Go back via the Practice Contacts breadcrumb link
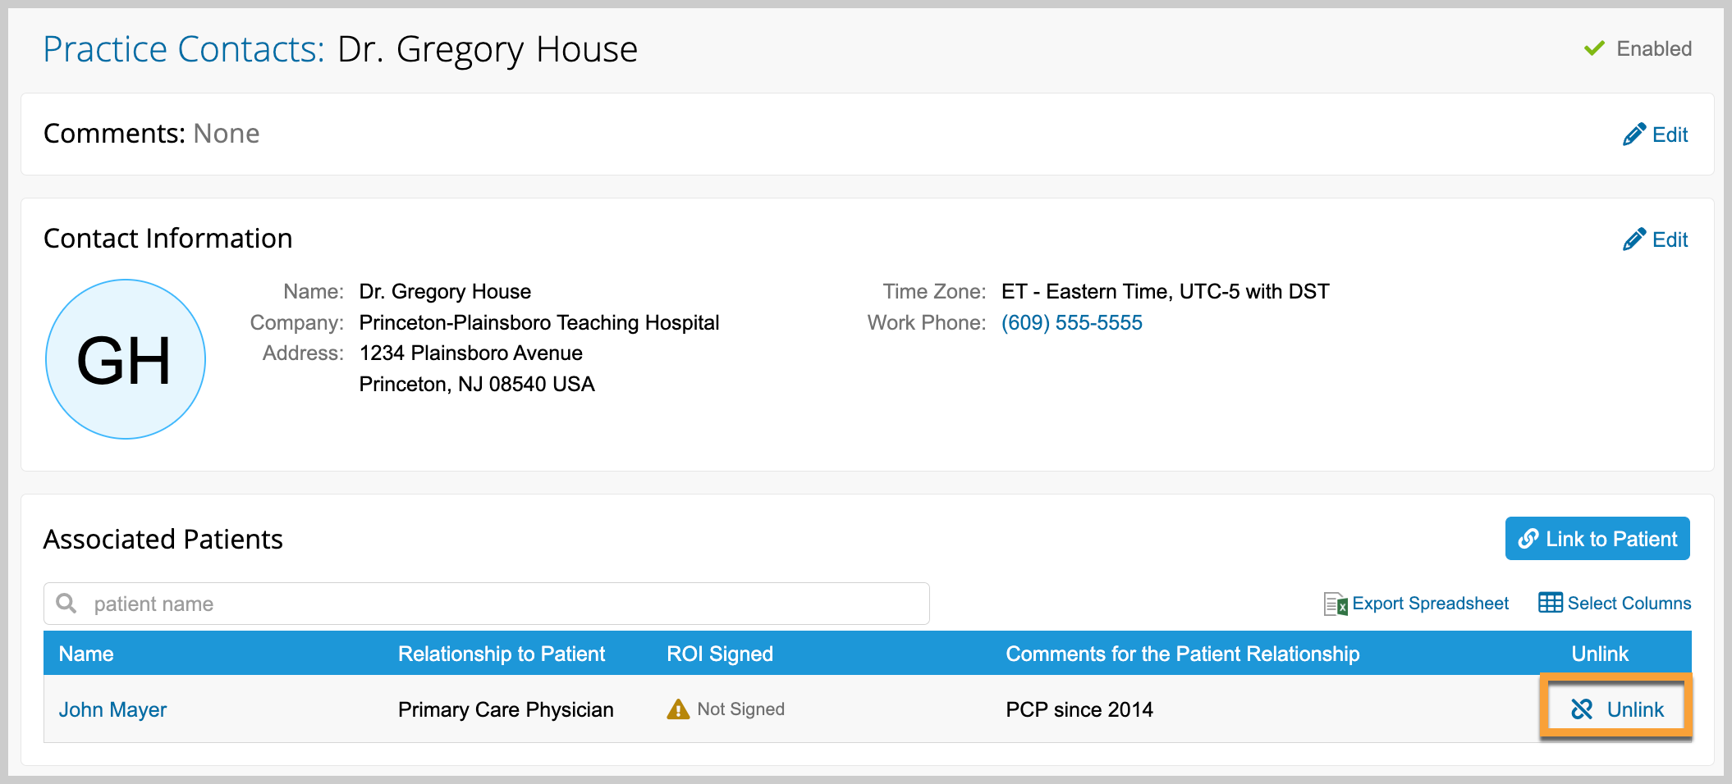 point(183,49)
